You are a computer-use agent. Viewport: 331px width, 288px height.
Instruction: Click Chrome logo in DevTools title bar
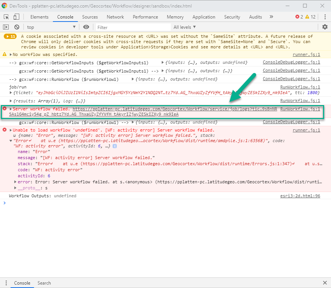pos(4,6)
